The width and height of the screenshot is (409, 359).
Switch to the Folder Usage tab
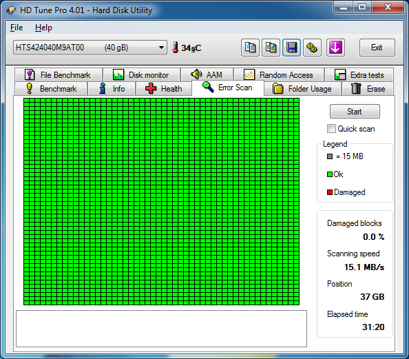[302, 88]
